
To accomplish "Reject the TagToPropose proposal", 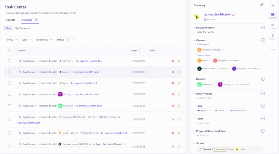I will (x=173, y=61).
